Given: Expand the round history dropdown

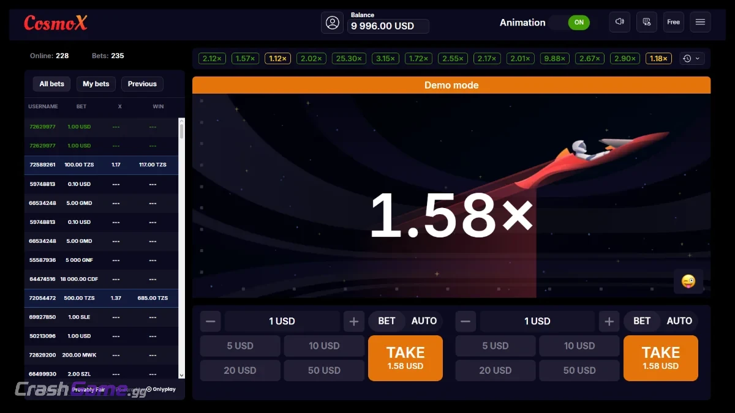Looking at the screenshot, I should (693, 59).
